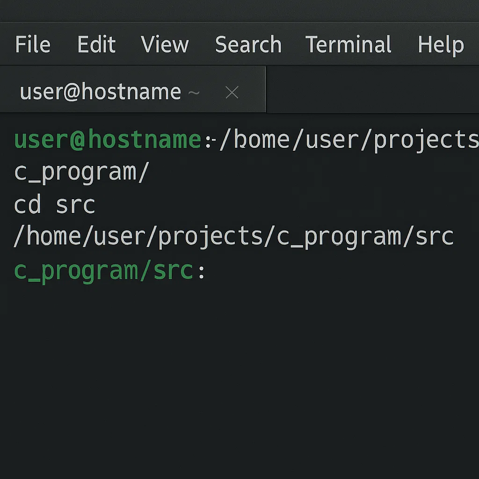This screenshot has height=479, width=479.
Task: Open the File menu
Action: 32,44
